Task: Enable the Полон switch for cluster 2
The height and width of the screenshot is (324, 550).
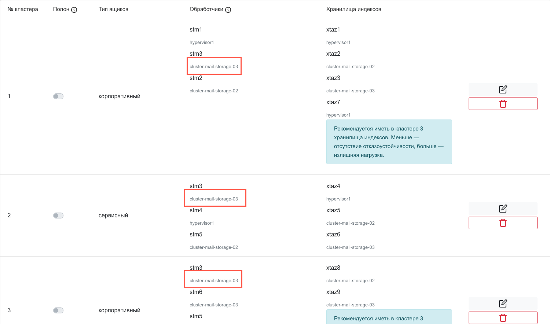Action: [x=58, y=216]
